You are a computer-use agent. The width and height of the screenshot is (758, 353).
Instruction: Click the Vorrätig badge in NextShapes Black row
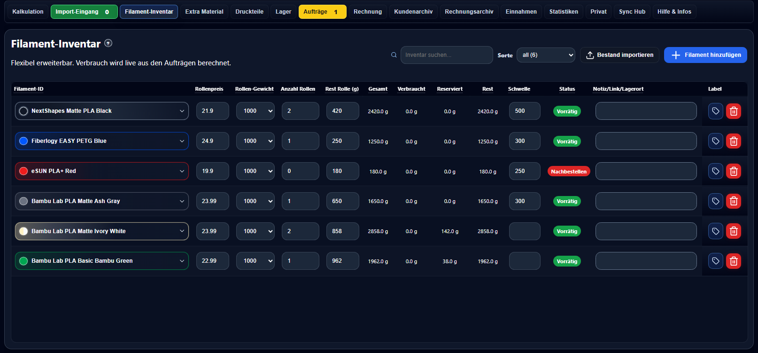567,111
